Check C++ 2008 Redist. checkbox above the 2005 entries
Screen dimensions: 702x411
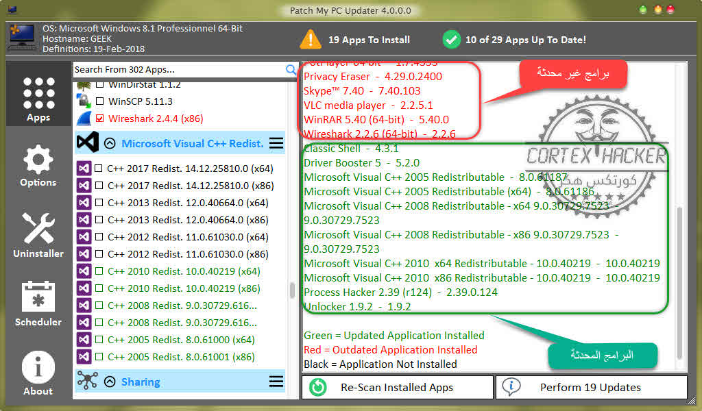coord(99,323)
